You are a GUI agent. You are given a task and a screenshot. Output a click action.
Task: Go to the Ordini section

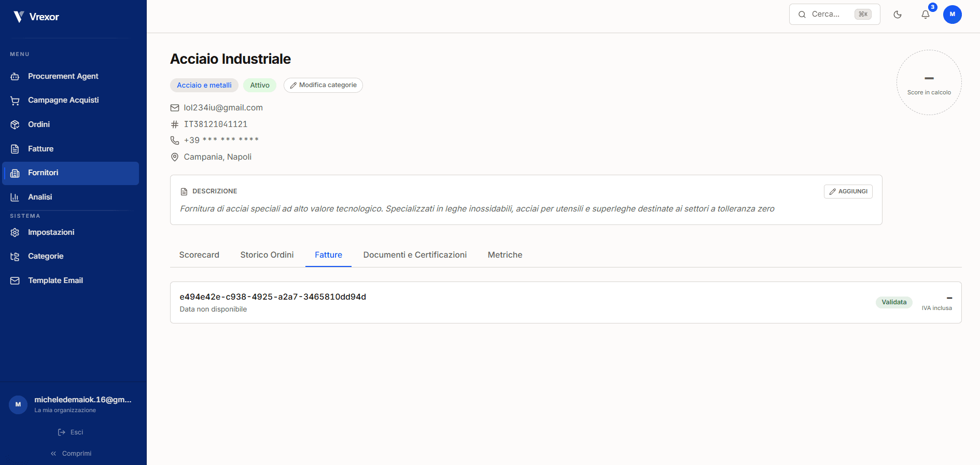coord(71,124)
